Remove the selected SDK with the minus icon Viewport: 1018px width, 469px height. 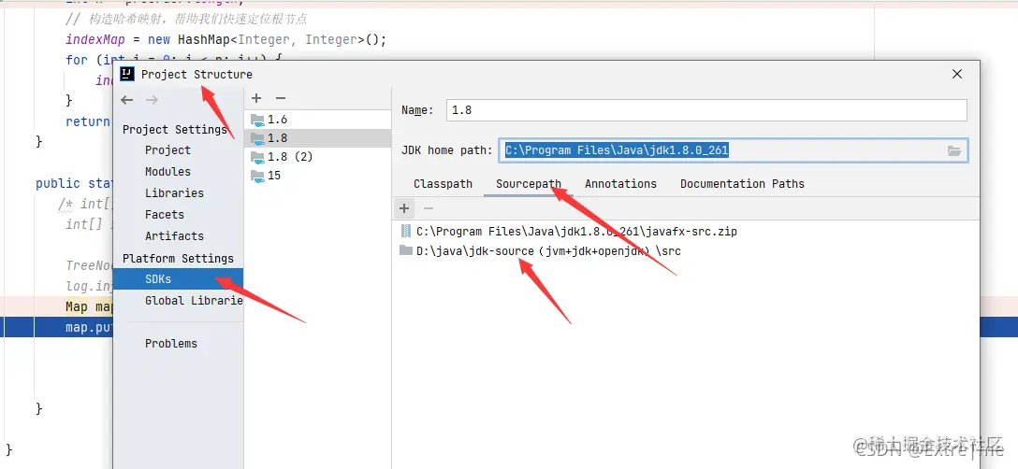(281, 98)
